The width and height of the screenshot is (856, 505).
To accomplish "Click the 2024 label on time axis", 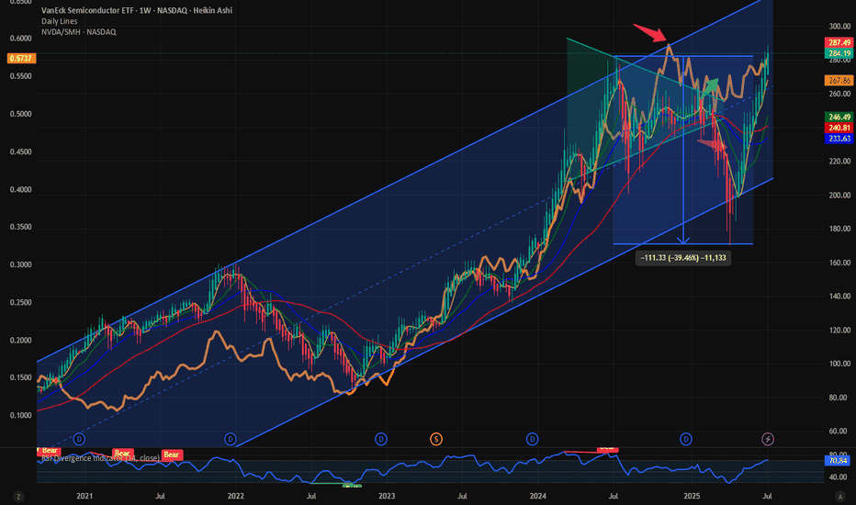I will (537, 496).
